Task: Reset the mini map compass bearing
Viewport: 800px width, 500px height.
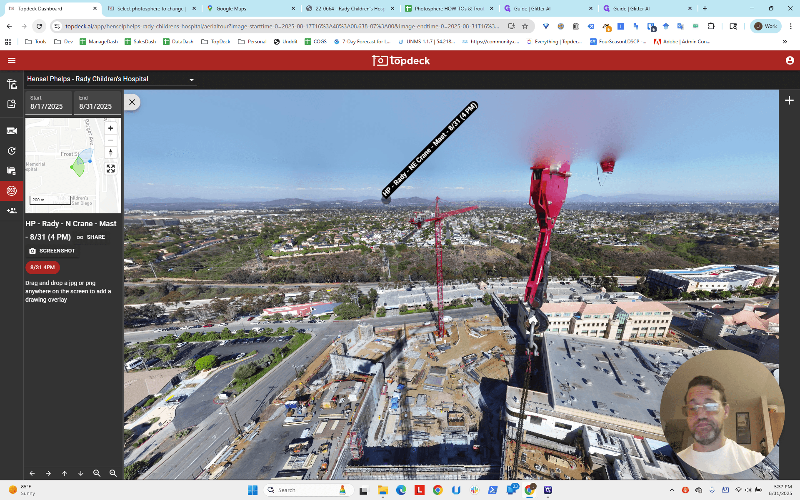Action: click(x=110, y=152)
